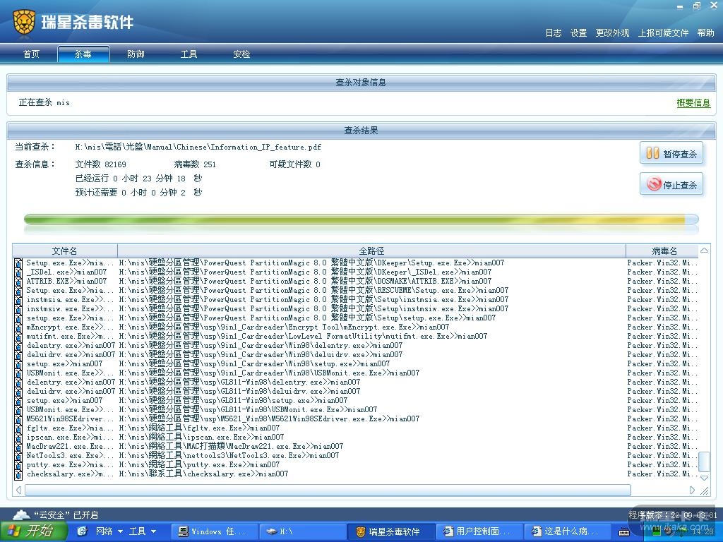Click the 概要信息 summary link
The image size is (723, 542).
coord(693,103)
